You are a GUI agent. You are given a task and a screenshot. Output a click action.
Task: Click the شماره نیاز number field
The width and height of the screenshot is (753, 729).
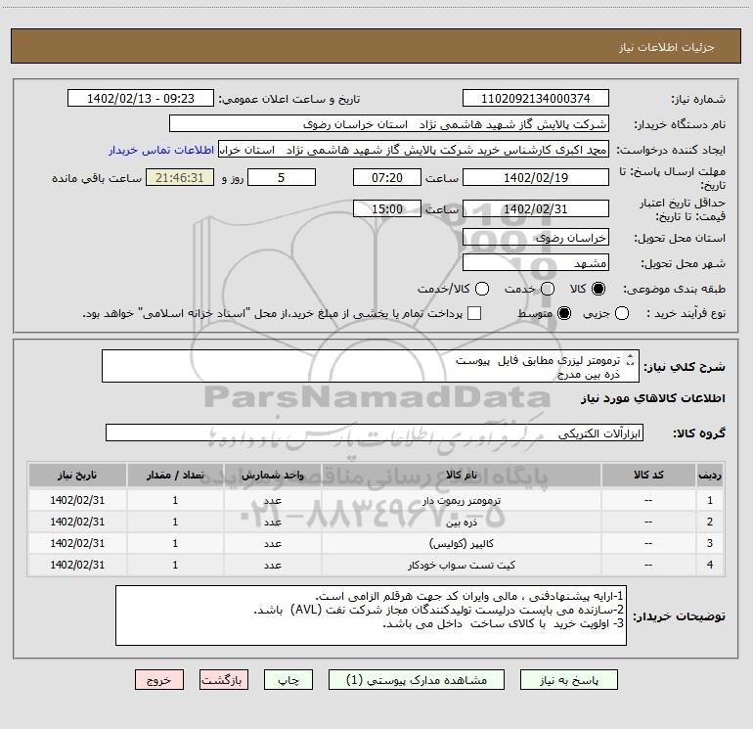coord(536,98)
